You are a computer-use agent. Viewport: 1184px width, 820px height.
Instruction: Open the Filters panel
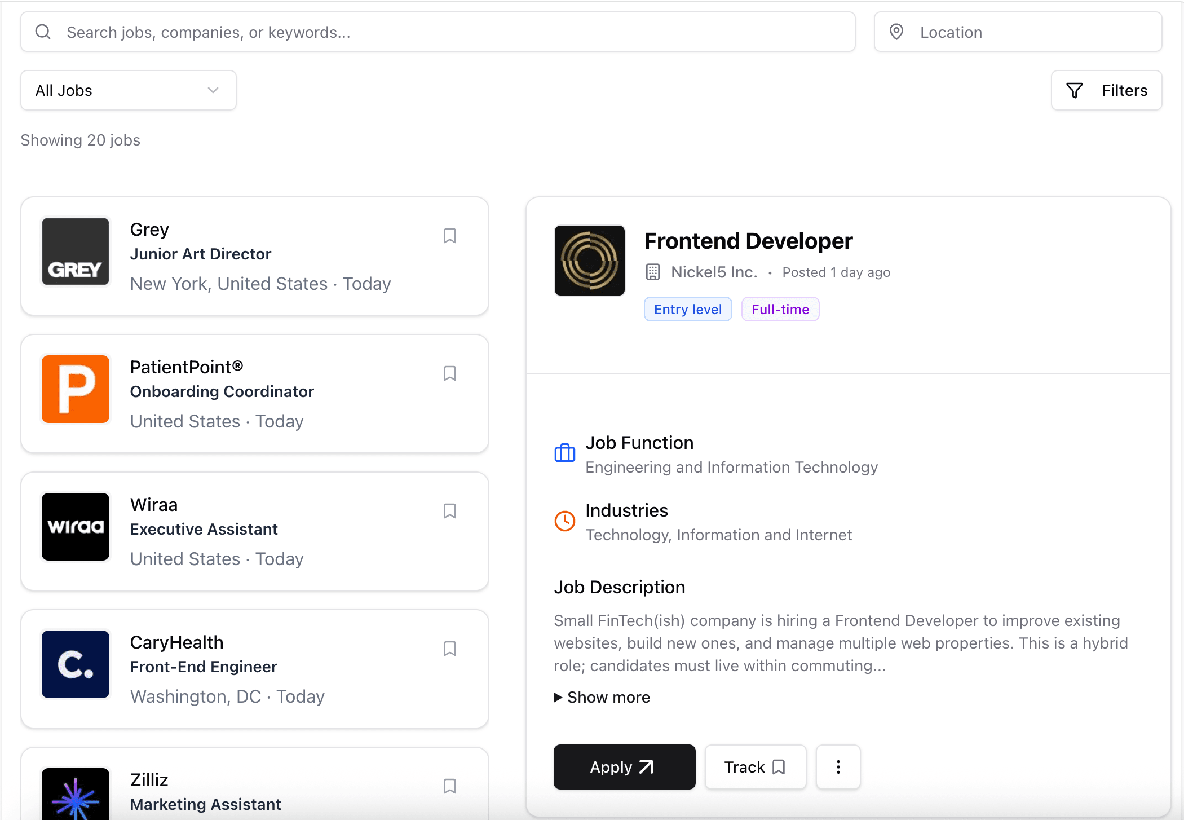tap(1106, 90)
